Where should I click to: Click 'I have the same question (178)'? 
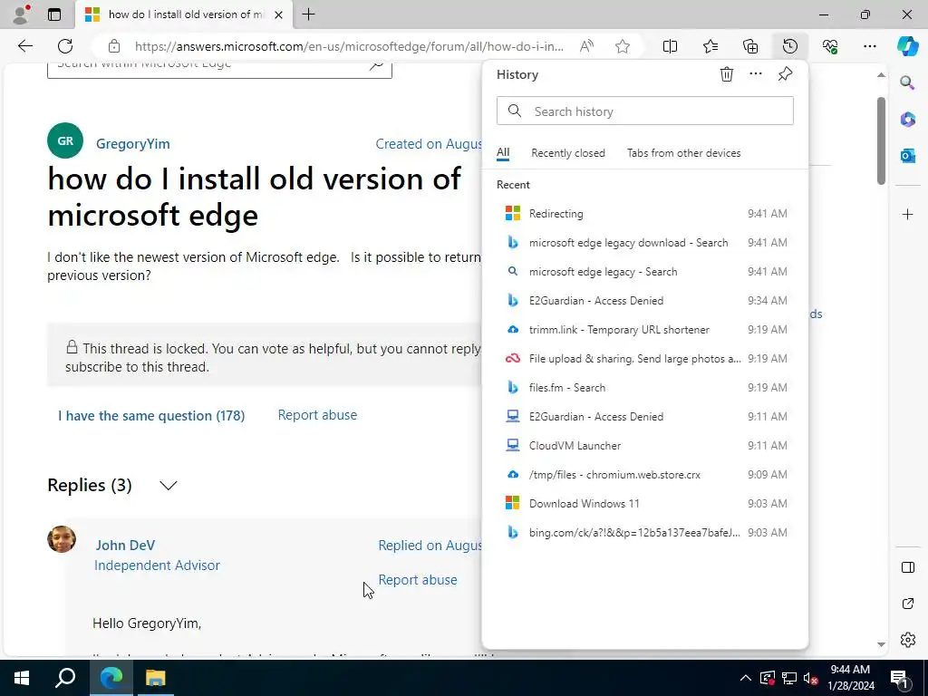point(151,415)
